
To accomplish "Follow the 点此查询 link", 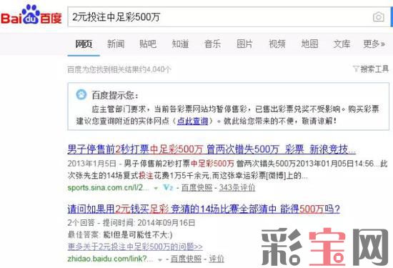I will point(192,121).
